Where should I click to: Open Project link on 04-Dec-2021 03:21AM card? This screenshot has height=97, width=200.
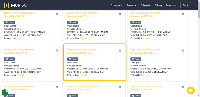point(20,75)
